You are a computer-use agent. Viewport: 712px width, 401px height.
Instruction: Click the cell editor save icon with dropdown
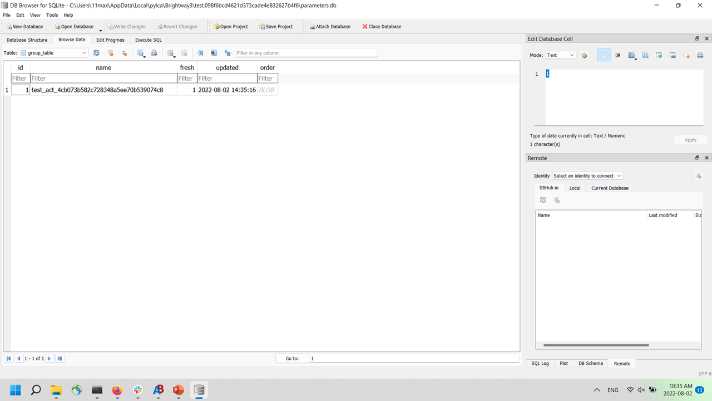tap(632, 55)
